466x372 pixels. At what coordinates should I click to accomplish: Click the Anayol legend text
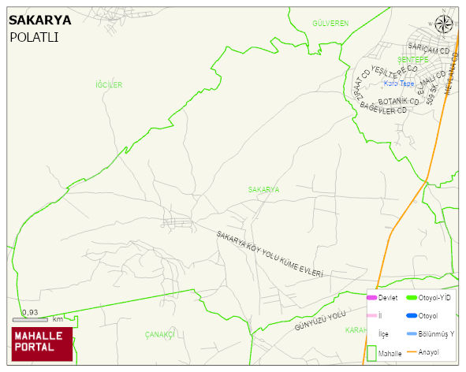[x=429, y=352]
